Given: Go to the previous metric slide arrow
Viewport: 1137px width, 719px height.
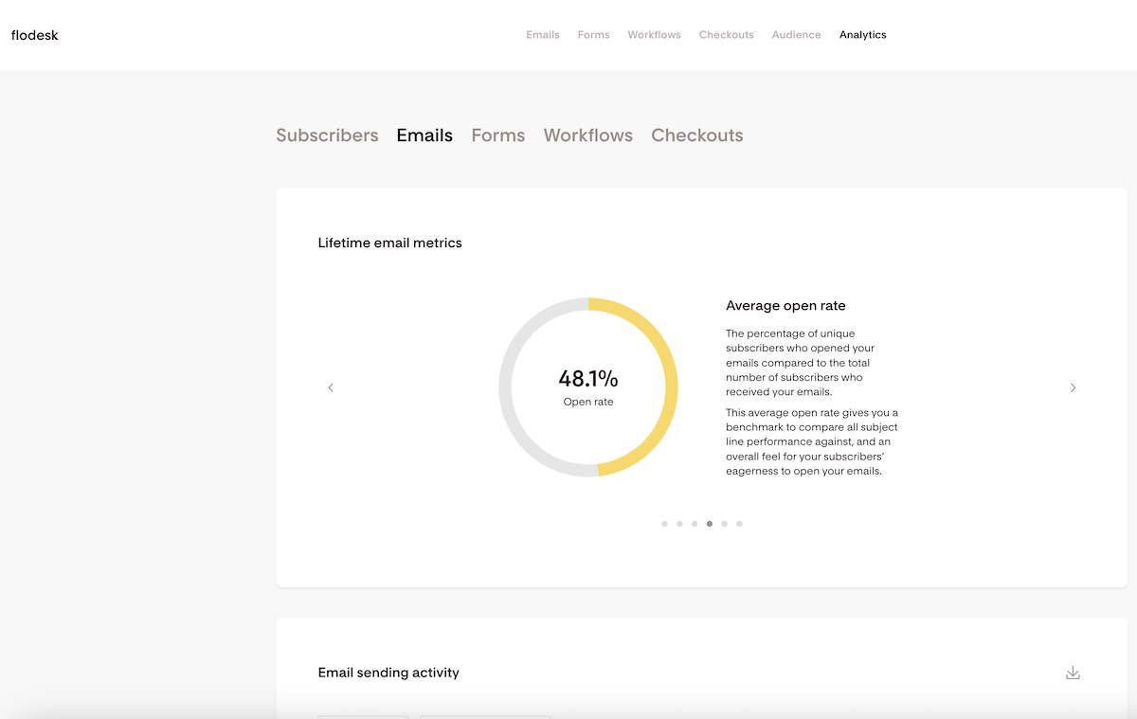Looking at the screenshot, I should 331,387.
